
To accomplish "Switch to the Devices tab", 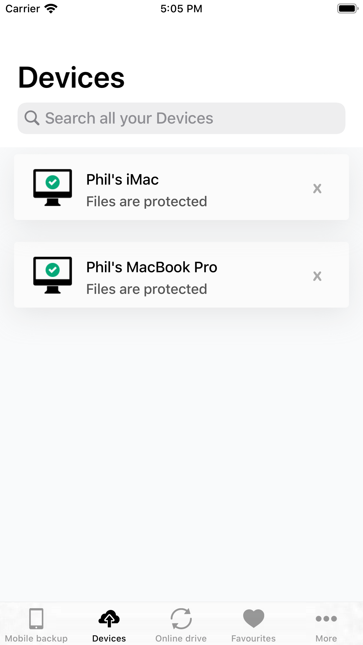I will click(109, 625).
